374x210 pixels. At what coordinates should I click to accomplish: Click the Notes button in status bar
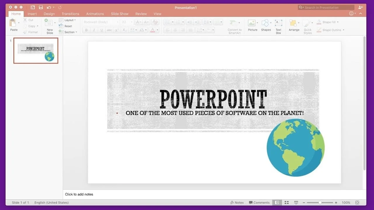pos(237,202)
